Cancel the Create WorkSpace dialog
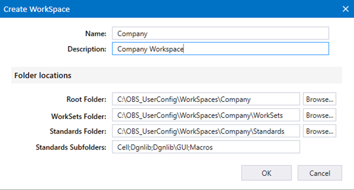The image size is (354, 190). 320,173
